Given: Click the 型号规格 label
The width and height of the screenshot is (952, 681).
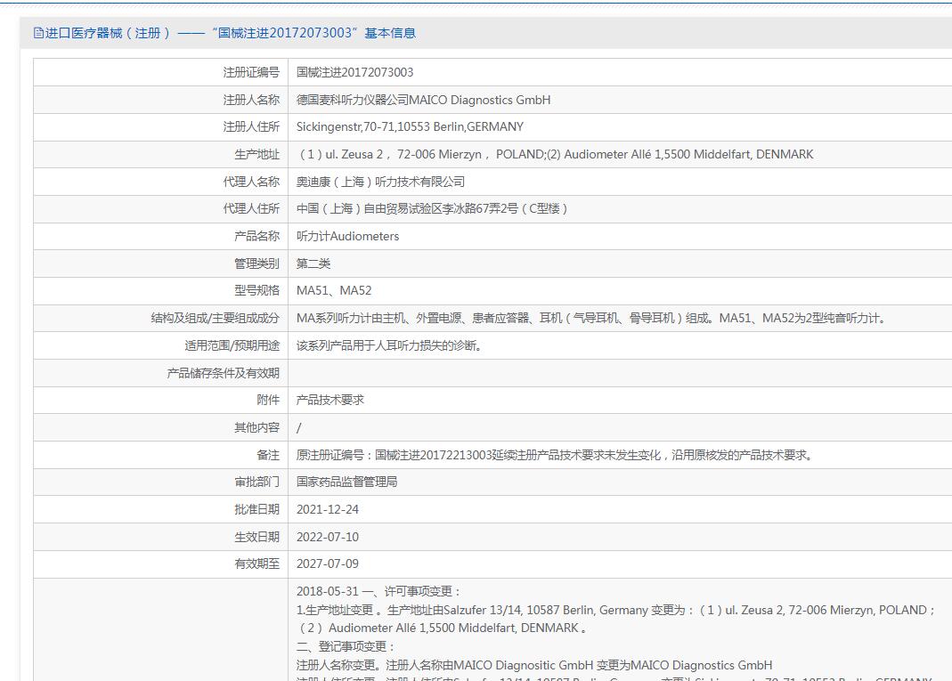Looking at the screenshot, I should (x=256, y=291).
